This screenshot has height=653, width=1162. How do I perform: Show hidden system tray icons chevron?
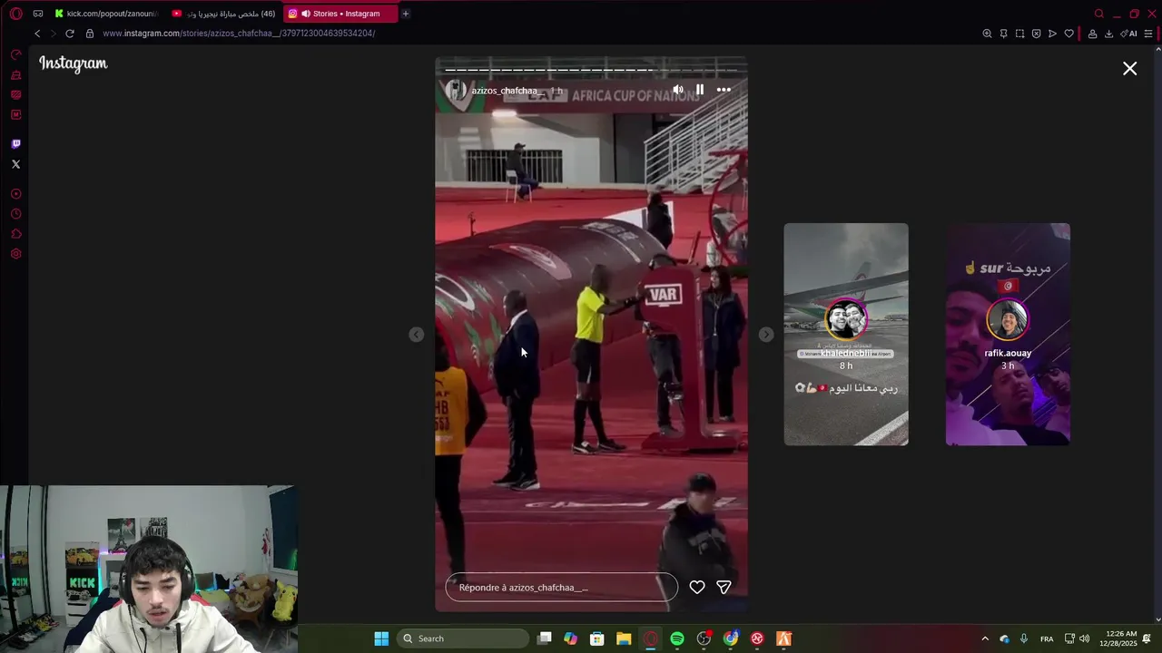pos(985,638)
